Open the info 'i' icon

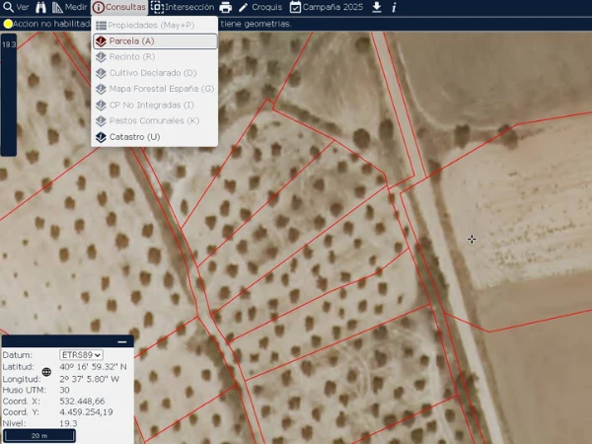pyautogui.click(x=394, y=7)
